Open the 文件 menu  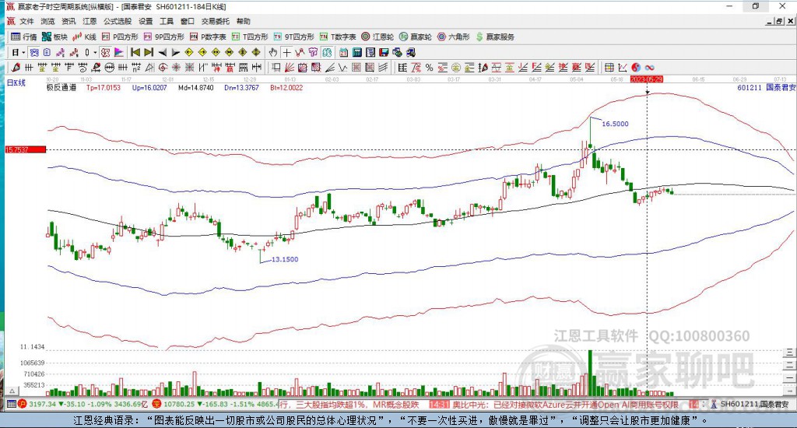(26, 21)
